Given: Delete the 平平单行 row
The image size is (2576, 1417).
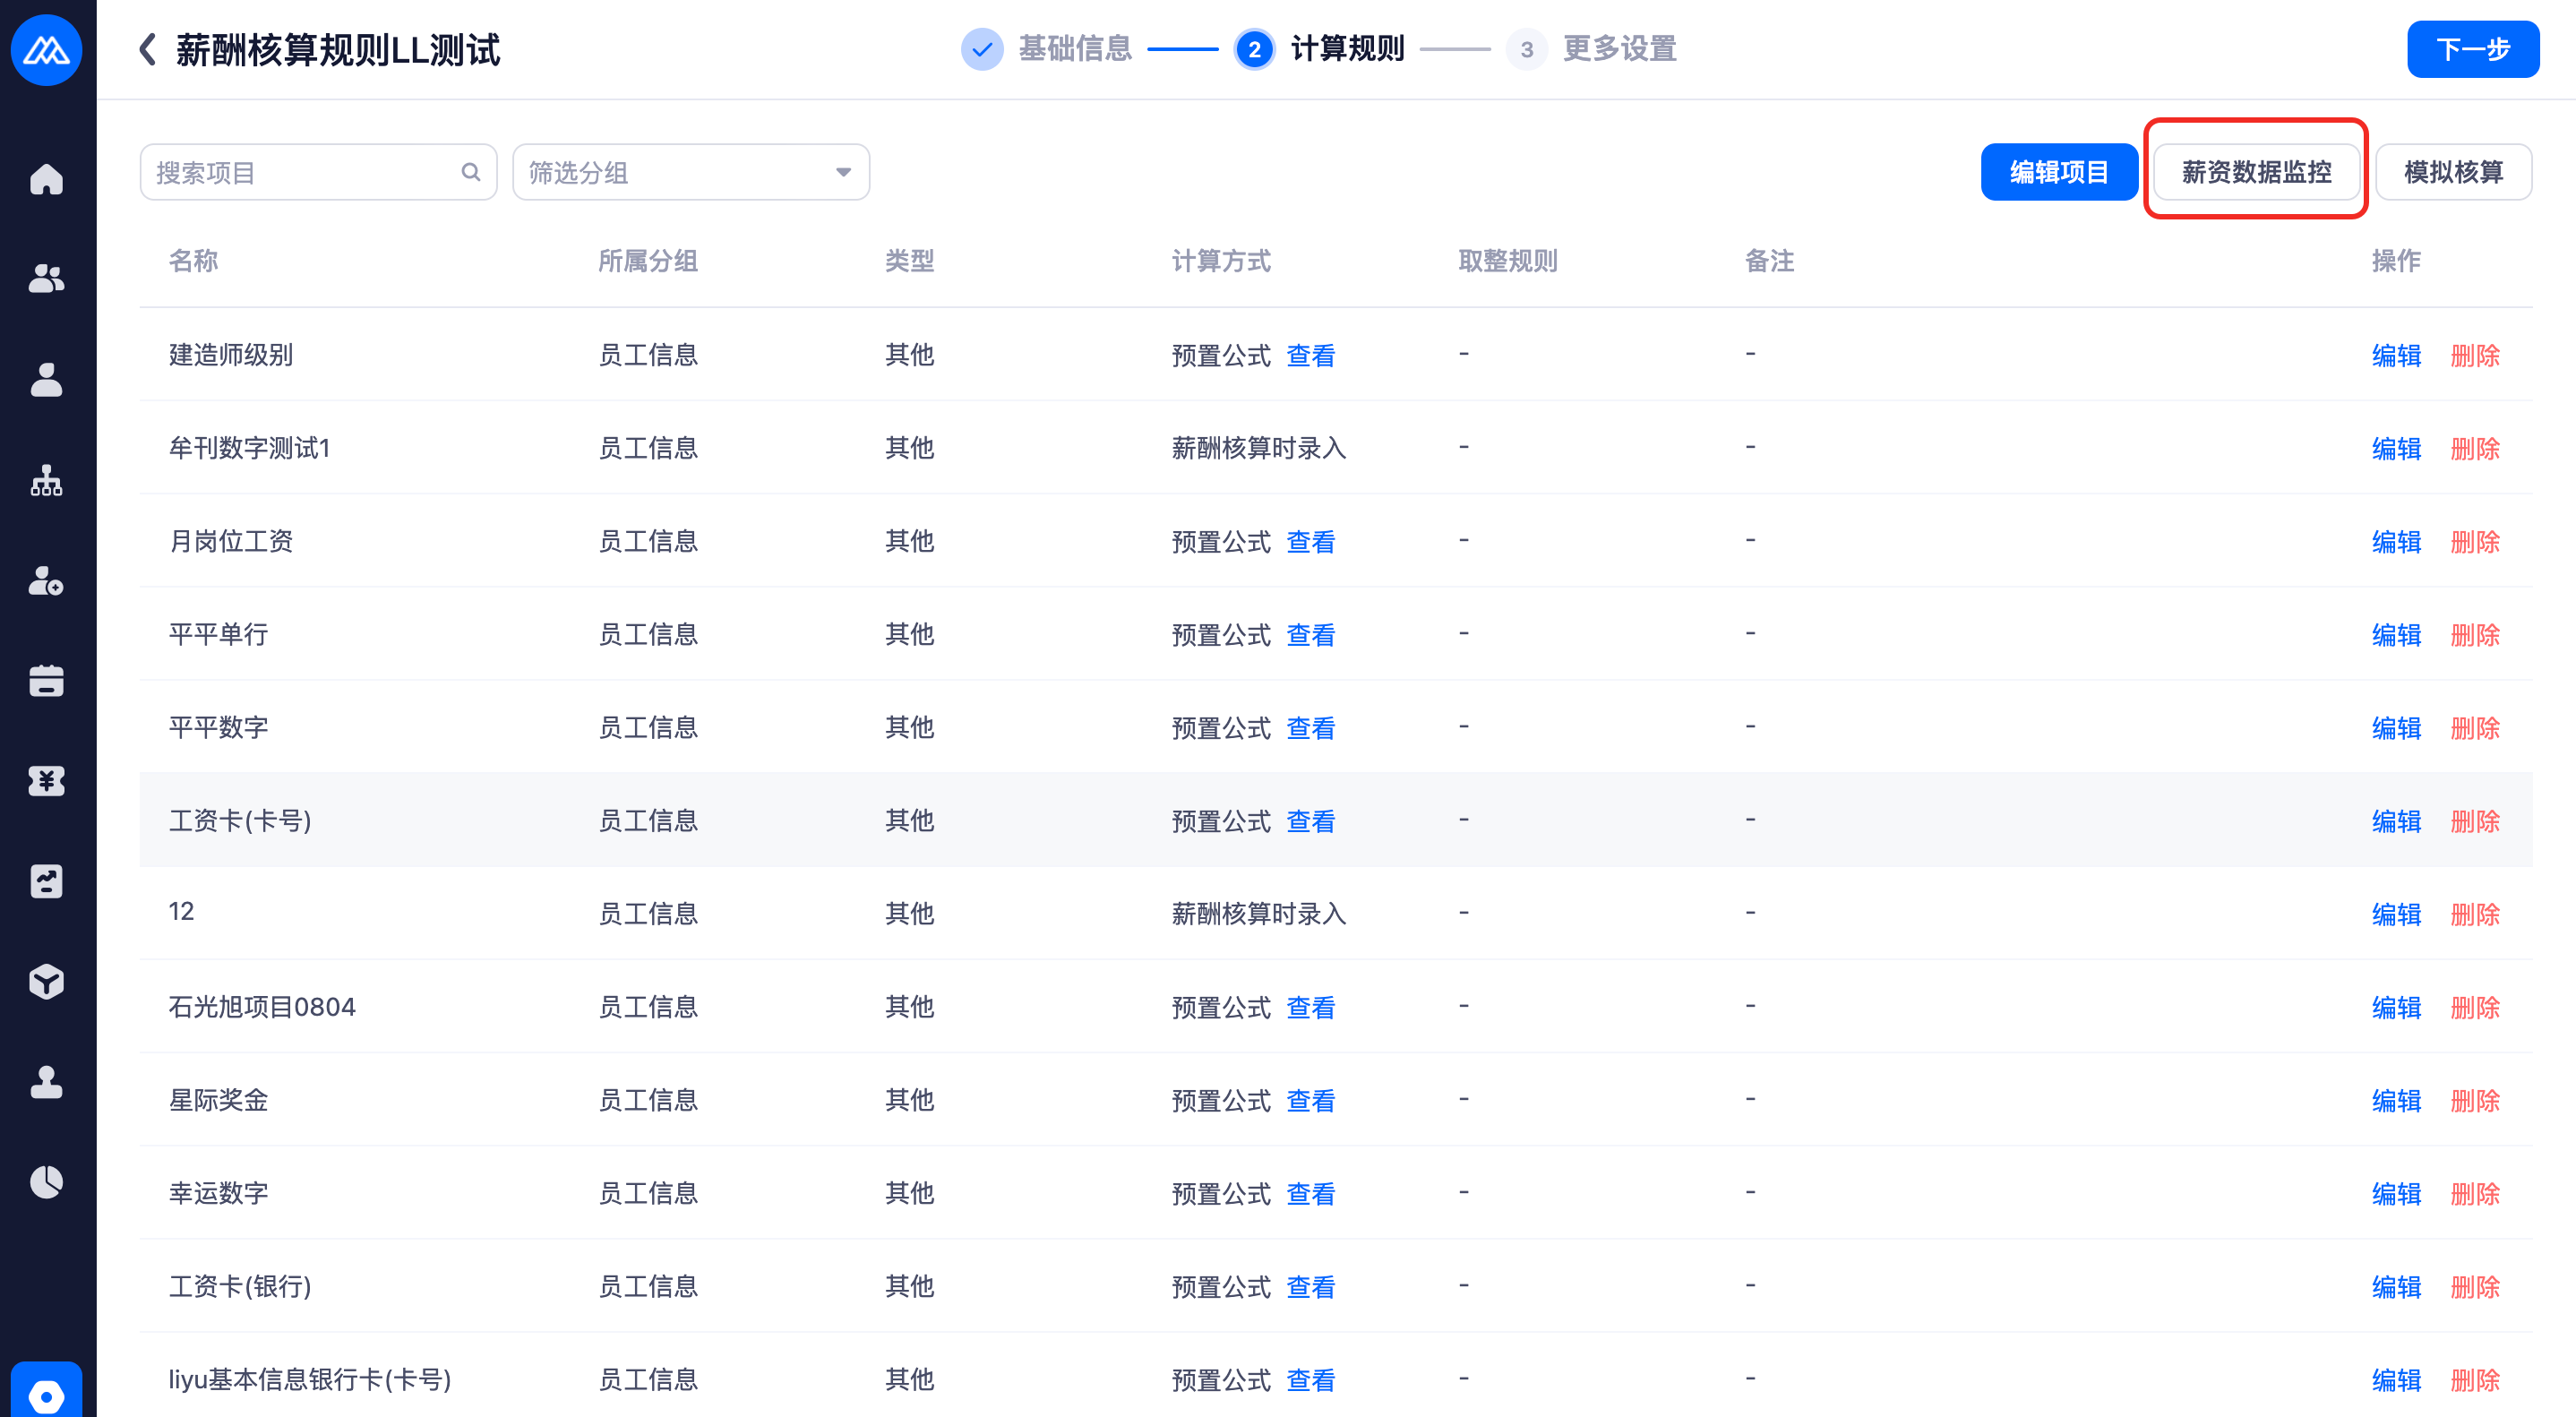Looking at the screenshot, I should coord(2475,634).
